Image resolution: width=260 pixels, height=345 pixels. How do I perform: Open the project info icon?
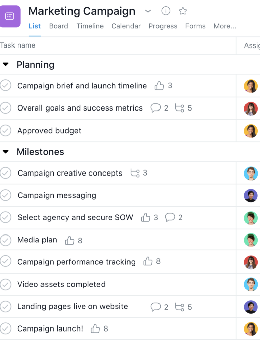[x=166, y=11]
